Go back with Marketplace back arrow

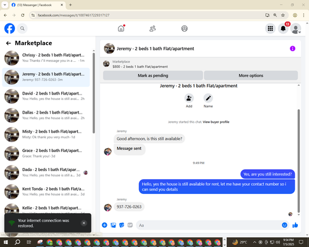[x=9, y=43]
